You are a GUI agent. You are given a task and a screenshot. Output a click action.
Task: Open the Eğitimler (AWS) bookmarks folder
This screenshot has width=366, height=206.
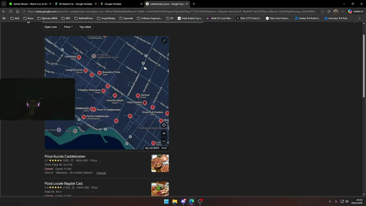tap(47, 18)
